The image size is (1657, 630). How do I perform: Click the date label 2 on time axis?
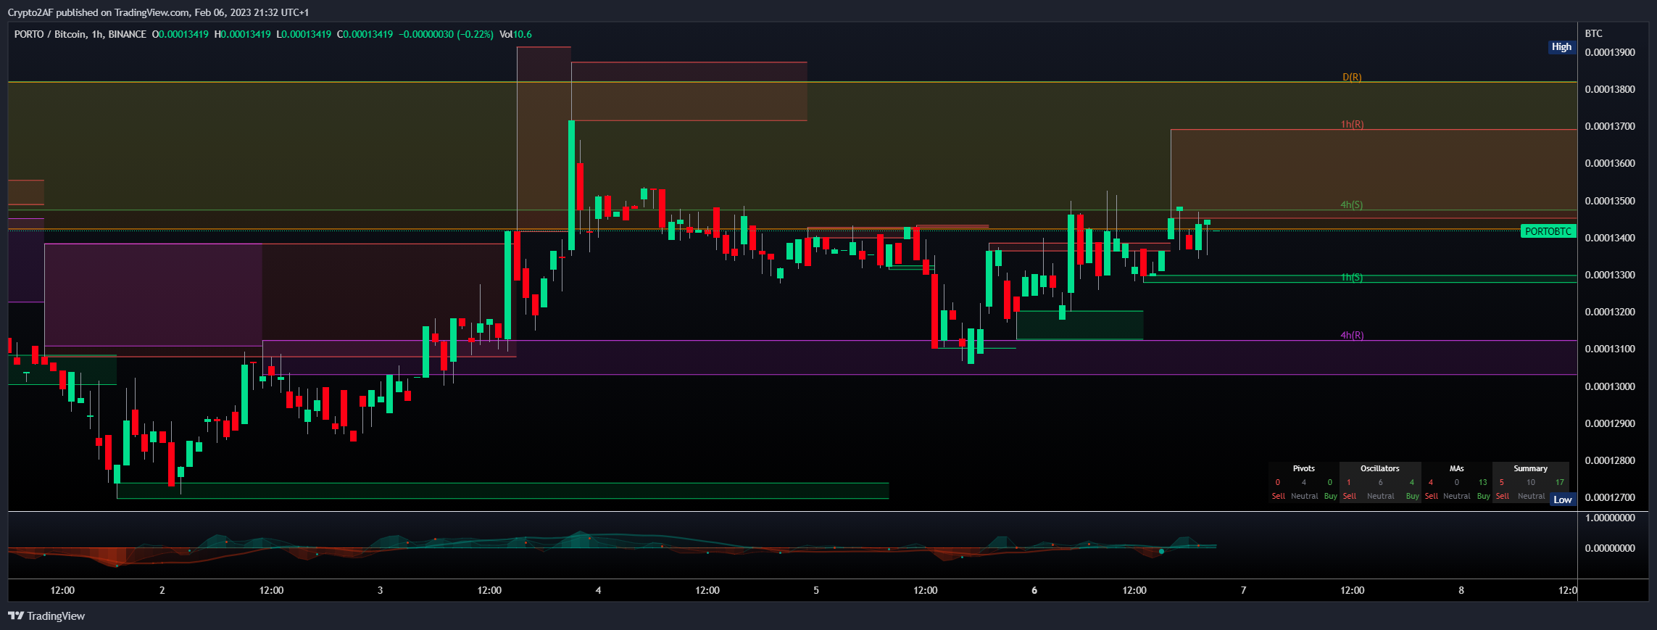point(162,590)
